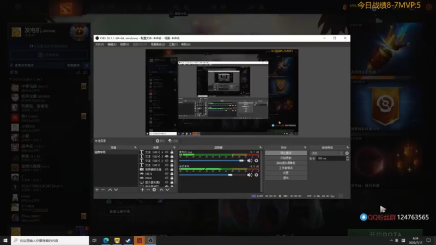Select the sole scene in Scenes list

pyautogui.click(x=116, y=152)
